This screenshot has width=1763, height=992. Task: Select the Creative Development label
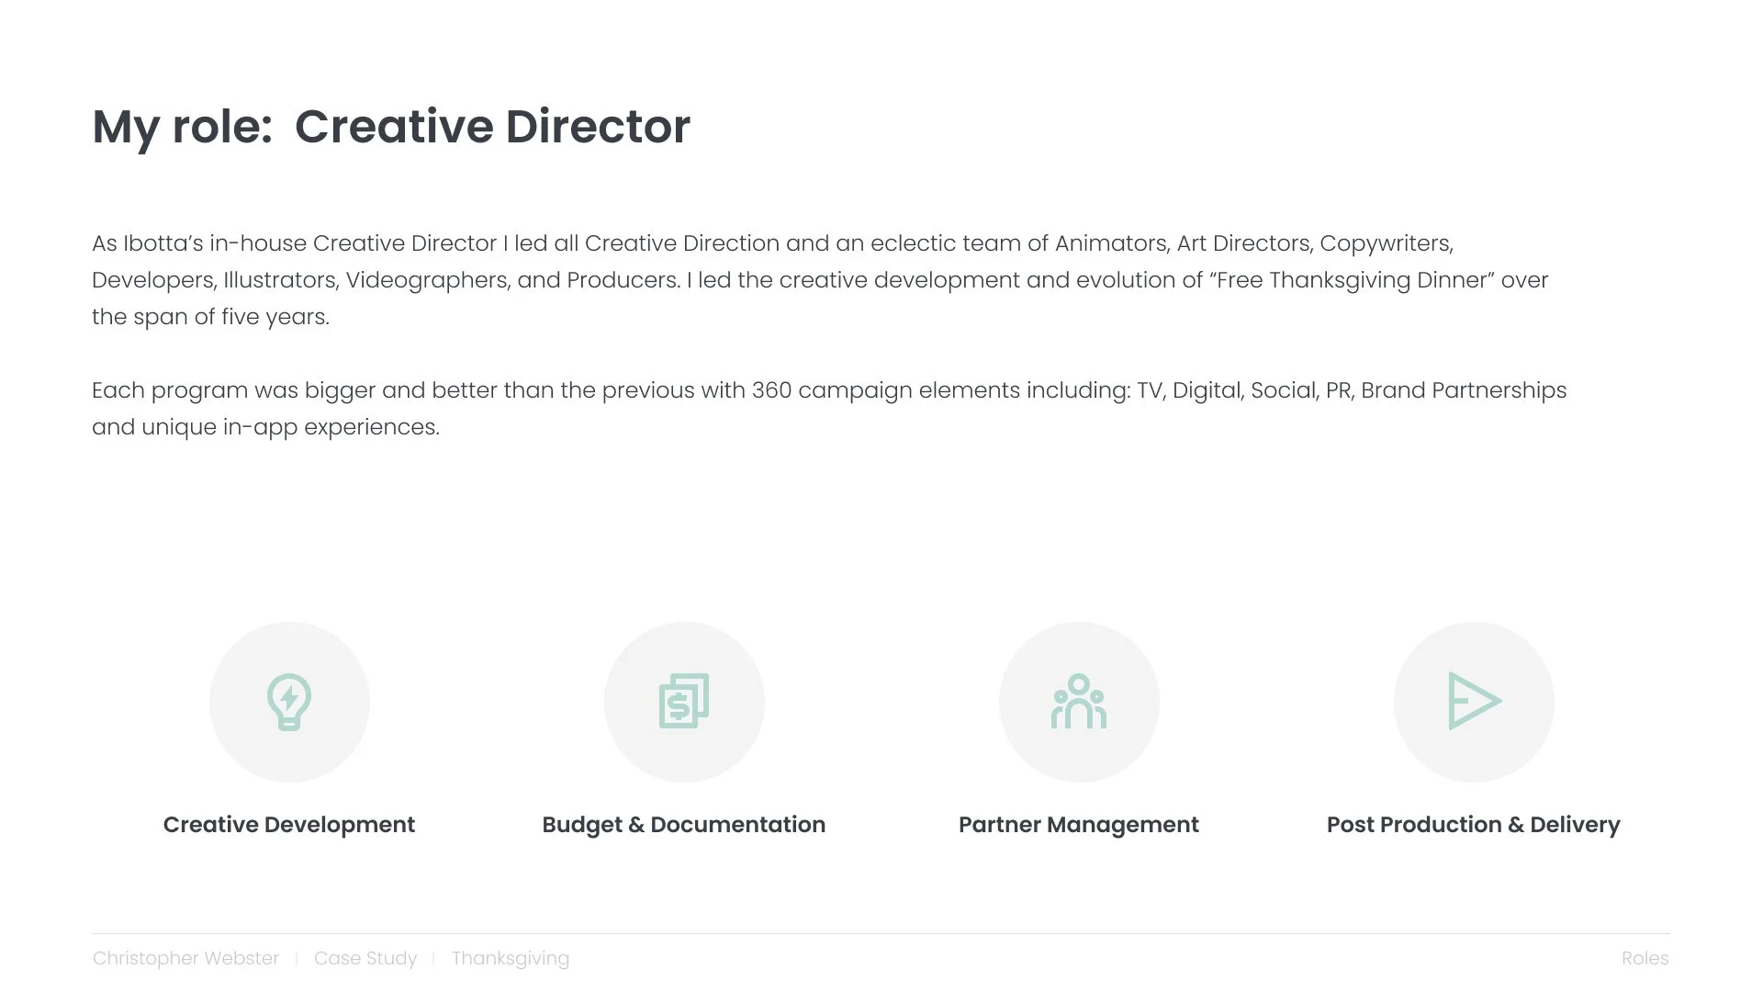289,825
